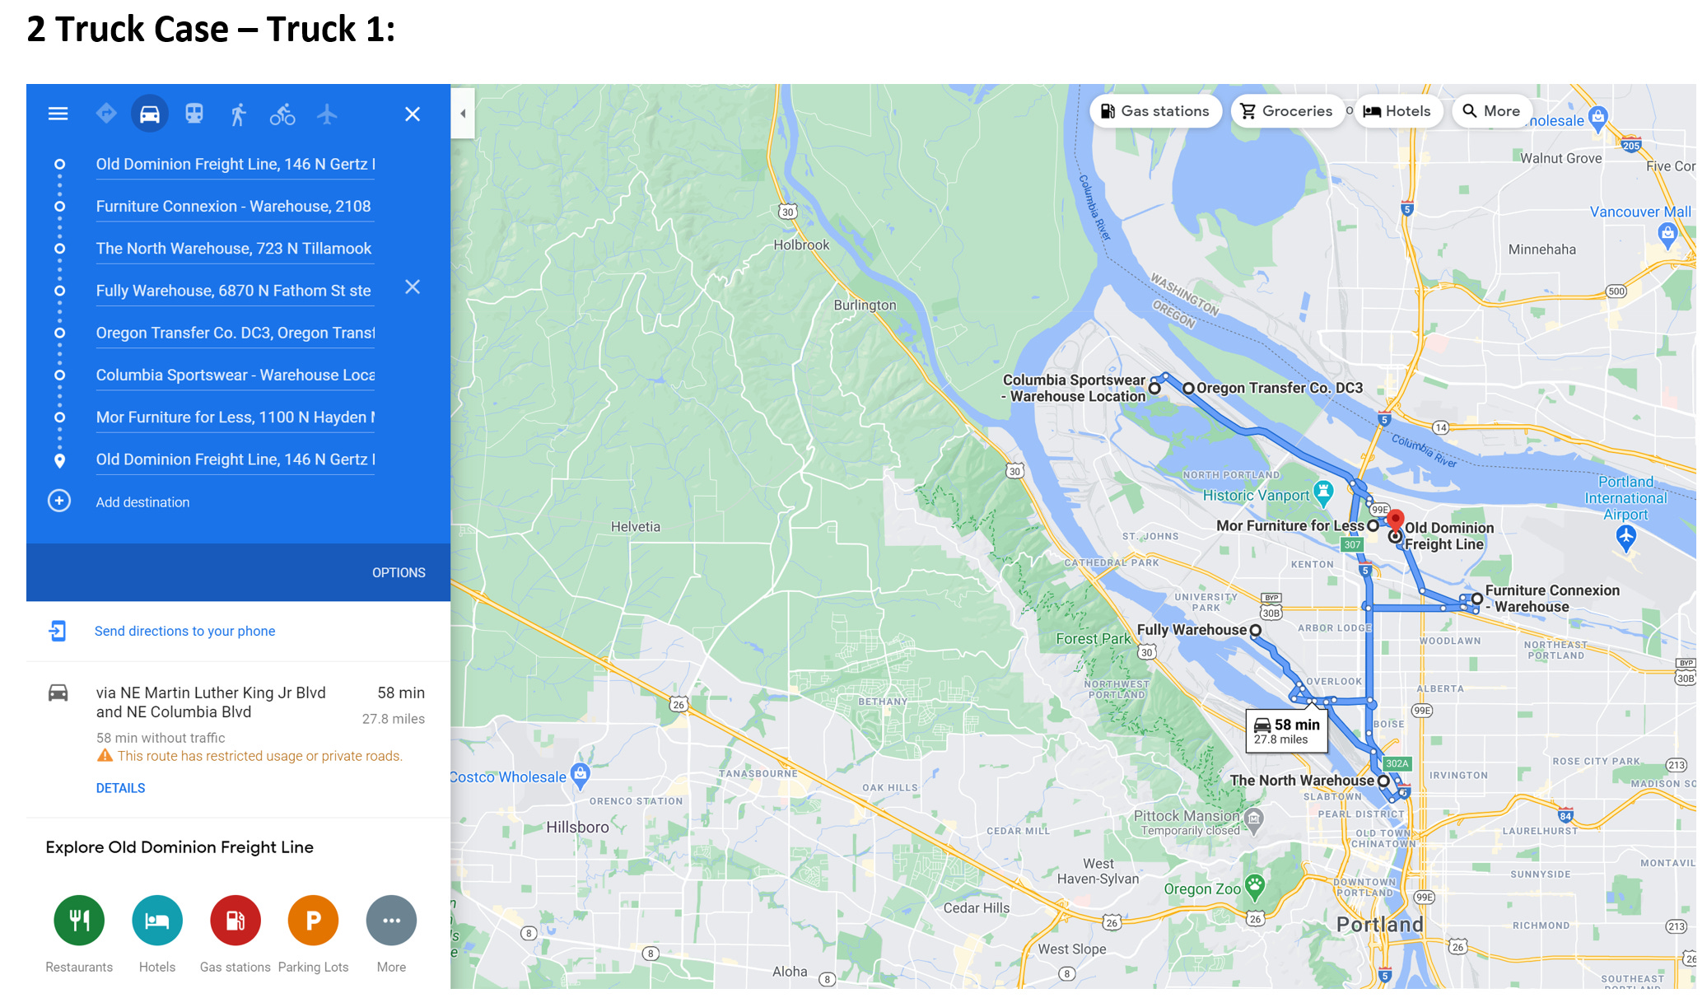Edit the Furniture Connexion destination field
This screenshot has height=998, width=1707.
click(234, 207)
